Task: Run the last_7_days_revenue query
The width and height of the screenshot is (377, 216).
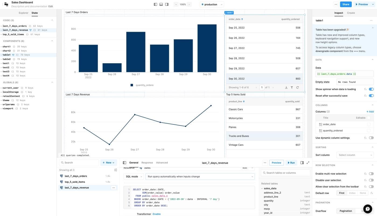Action: tap(291, 163)
